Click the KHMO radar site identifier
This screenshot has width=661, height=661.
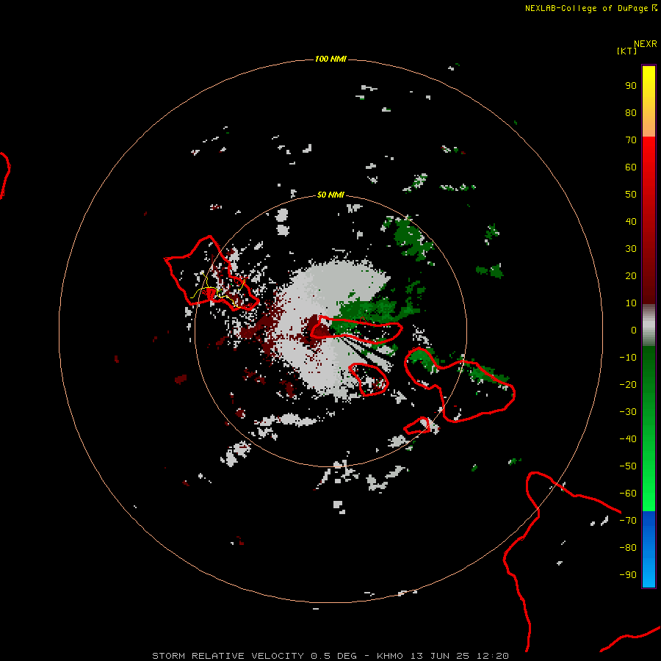tap(390, 656)
